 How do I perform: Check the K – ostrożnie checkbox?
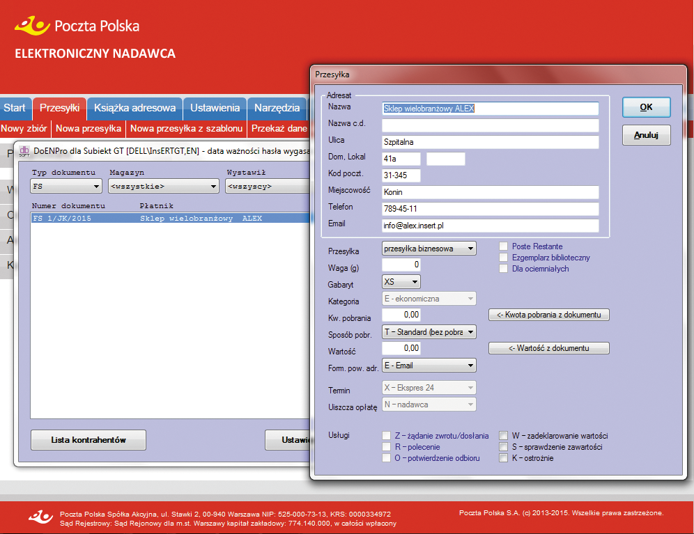click(x=503, y=458)
